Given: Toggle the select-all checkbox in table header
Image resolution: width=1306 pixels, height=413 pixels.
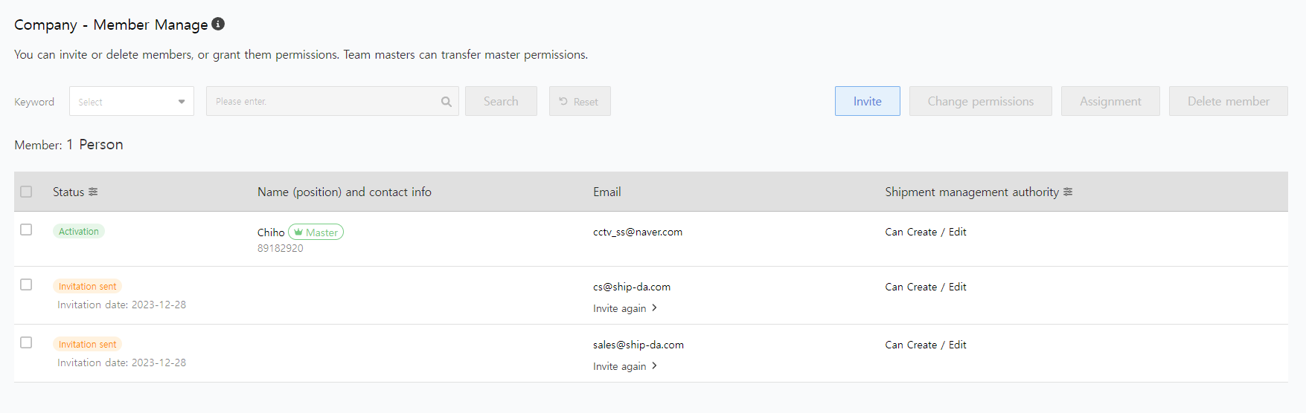Looking at the screenshot, I should point(26,192).
